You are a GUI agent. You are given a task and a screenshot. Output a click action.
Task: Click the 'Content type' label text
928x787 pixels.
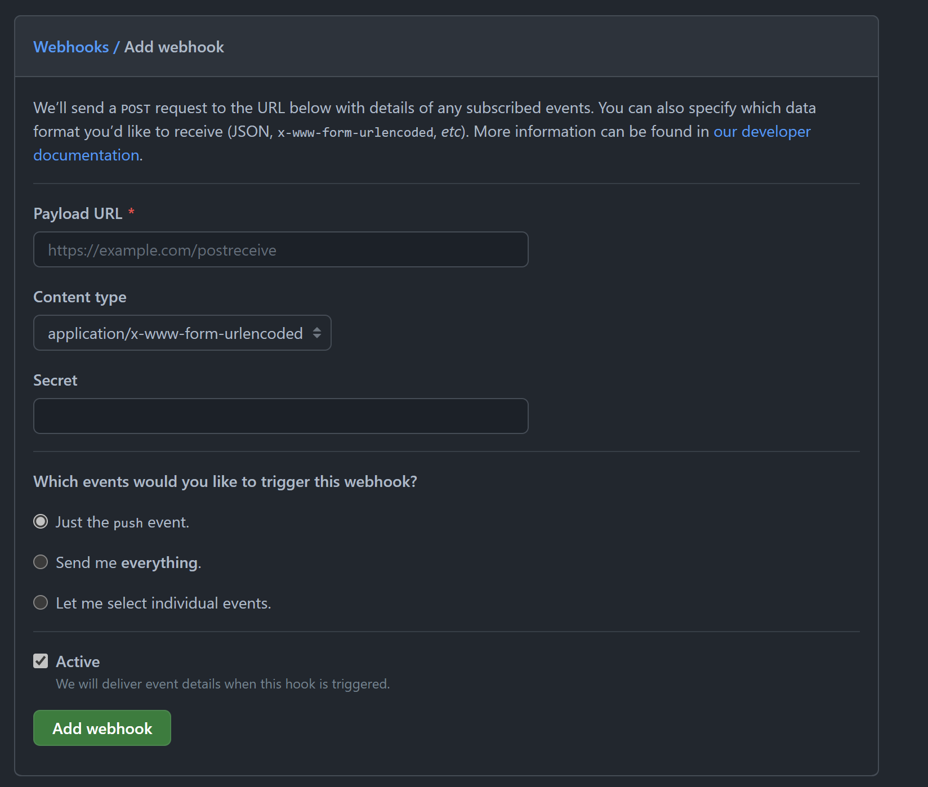click(x=80, y=297)
